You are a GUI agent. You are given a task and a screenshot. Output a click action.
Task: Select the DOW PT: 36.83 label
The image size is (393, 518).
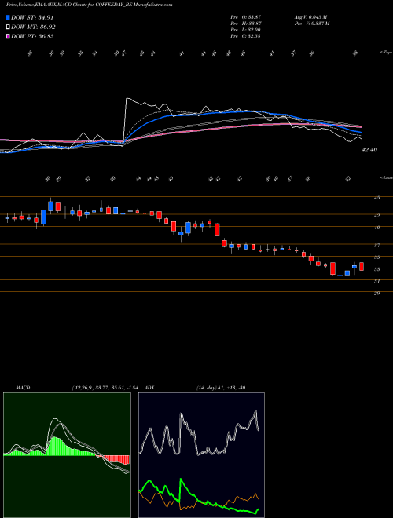tap(32, 36)
